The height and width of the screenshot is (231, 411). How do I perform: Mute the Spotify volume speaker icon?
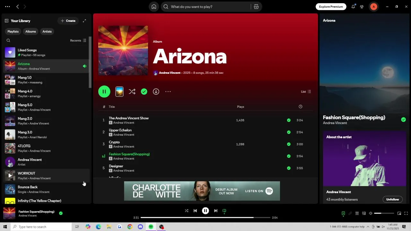click(x=371, y=213)
